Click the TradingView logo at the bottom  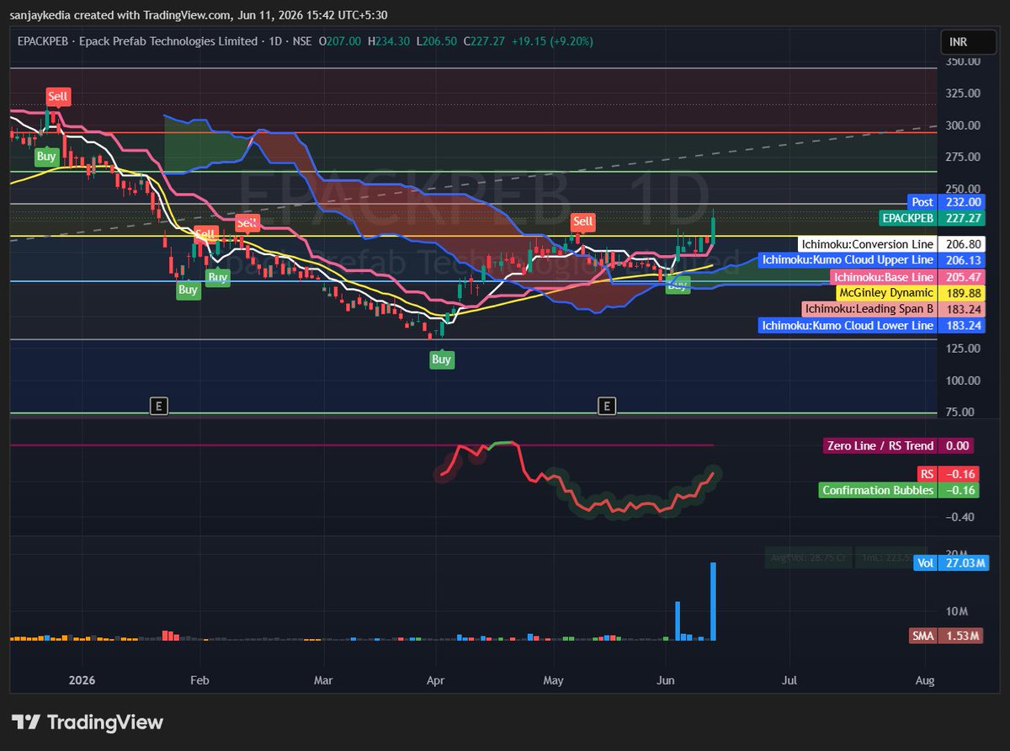pyautogui.click(x=88, y=722)
